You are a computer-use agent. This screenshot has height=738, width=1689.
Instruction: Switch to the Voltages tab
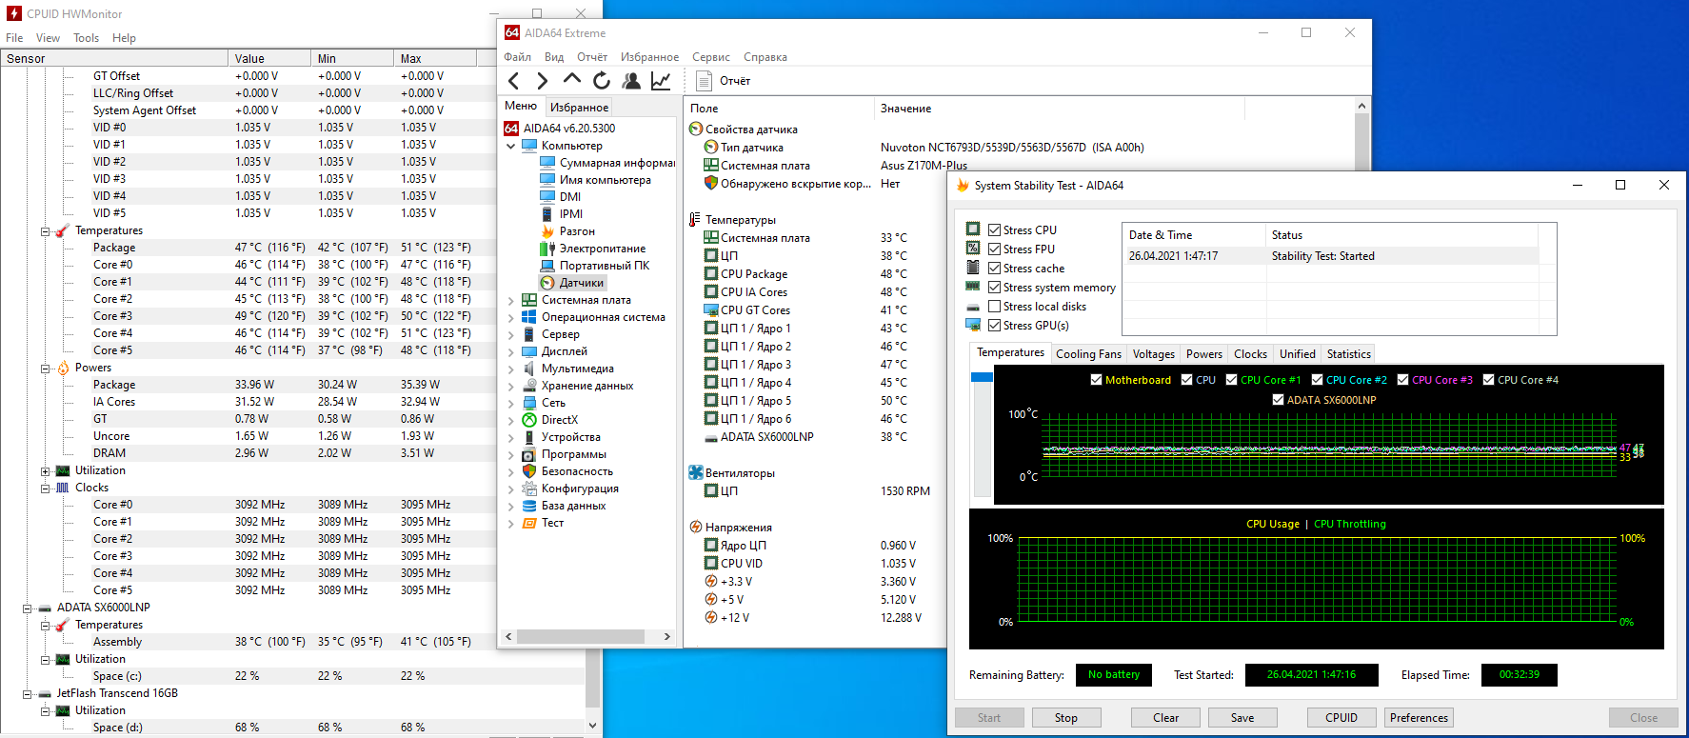pos(1153,353)
